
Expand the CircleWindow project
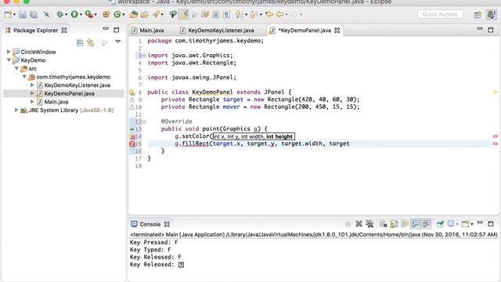click(x=9, y=52)
